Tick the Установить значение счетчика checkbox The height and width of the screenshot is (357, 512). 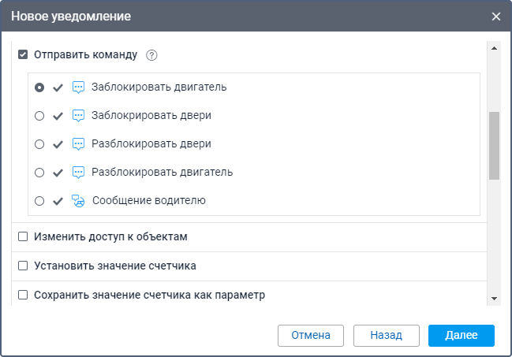(x=23, y=266)
